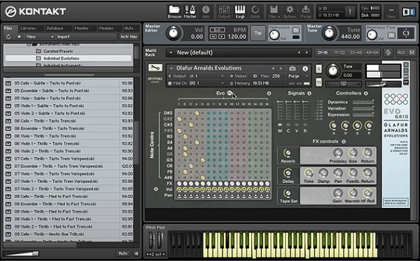Open the Import dropdown in browser
Viewport: 420px width, 261px height.
[x=63, y=36]
